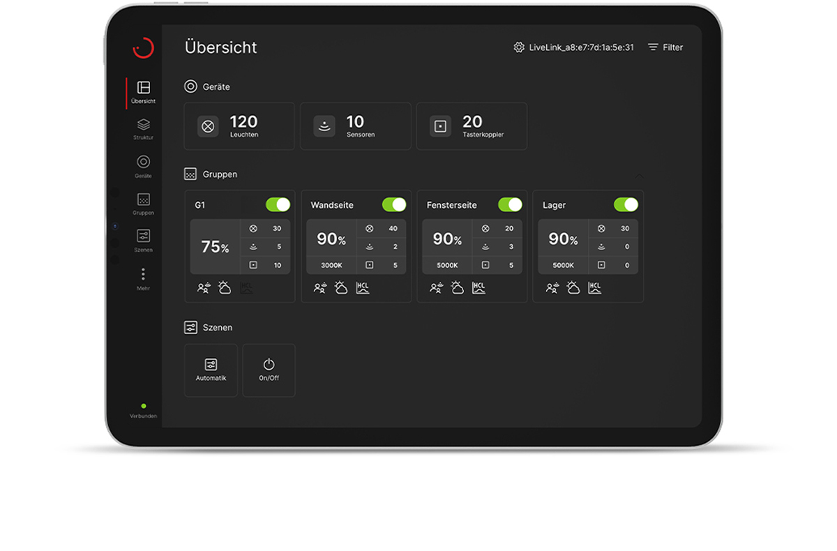Open the Szenen page from the sidebar
Image resolution: width=837 pixels, height=551 pixels.
click(x=143, y=240)
